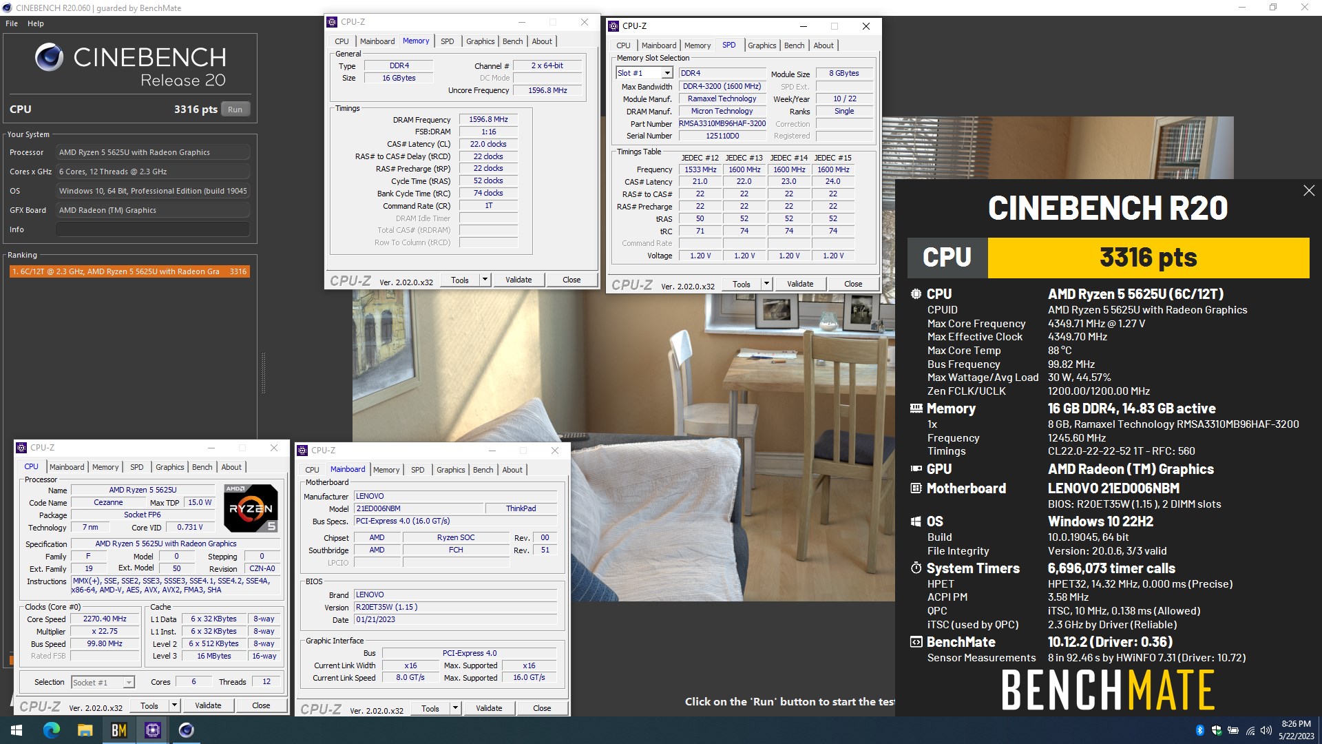This screenshot has height=744, width=1322.
Task: Expand Tools arrow in CPU-Z SPD window
Action: pos(766,284)
